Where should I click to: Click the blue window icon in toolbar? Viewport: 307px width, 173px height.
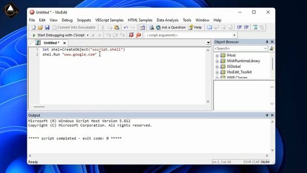tap(209, 27)
